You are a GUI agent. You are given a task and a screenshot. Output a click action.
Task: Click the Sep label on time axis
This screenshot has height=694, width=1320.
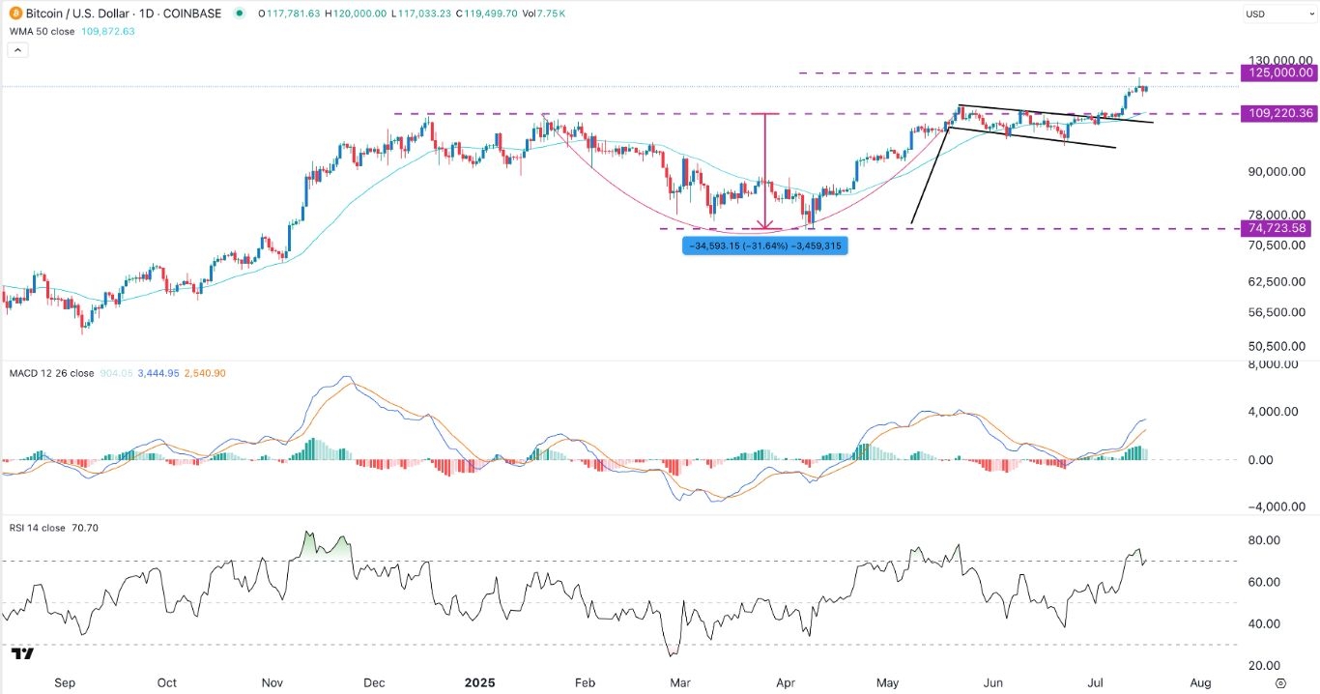64,682
